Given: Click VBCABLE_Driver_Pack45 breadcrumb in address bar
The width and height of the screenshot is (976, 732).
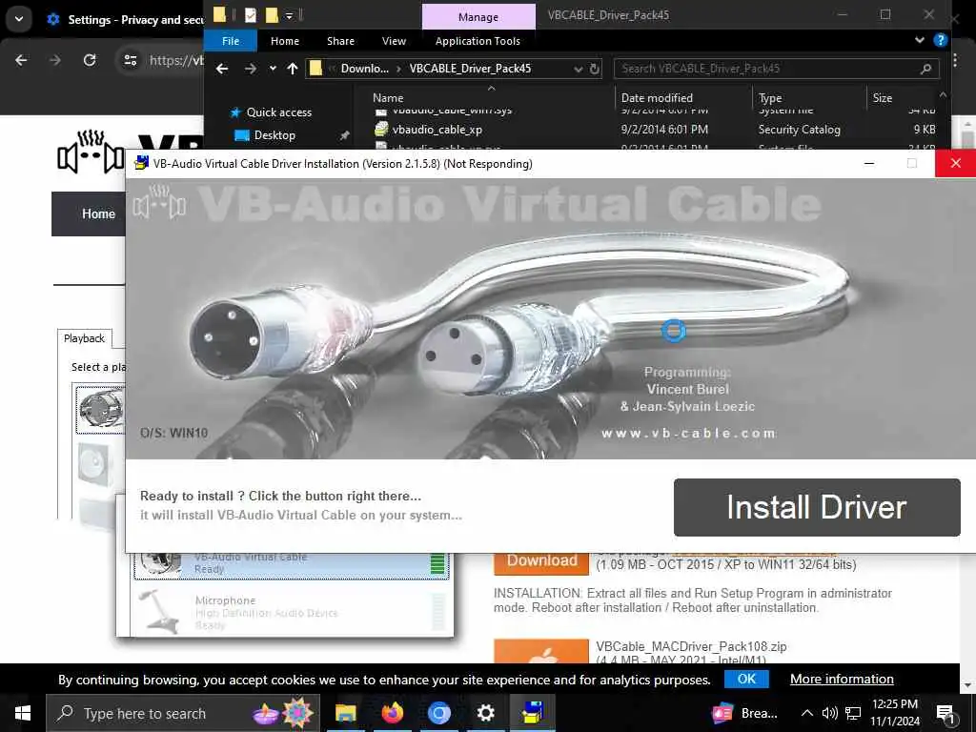Looking at the screenshot, I should [x=470, y=69].
